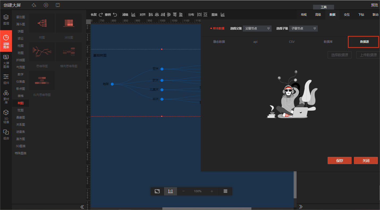Click the canvas horizontal scrollbar thumb
Viewport: 380px width, 210px height.
click(x=207, y=208)
